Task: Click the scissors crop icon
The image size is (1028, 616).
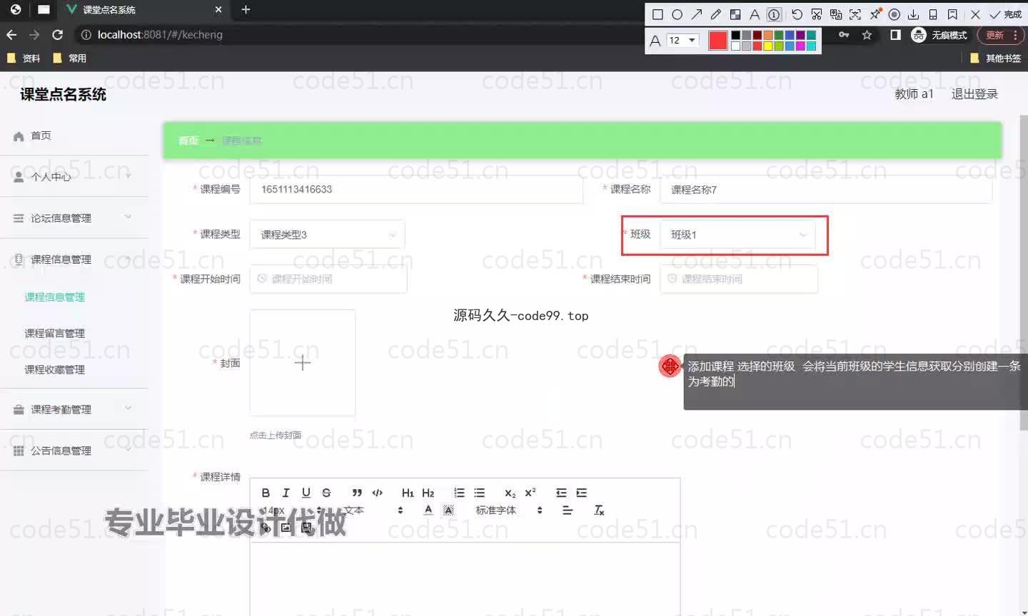Action: pos(817,14)
